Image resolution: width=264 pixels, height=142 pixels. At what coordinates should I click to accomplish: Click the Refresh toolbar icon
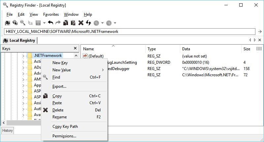click(x=88, y=23)
